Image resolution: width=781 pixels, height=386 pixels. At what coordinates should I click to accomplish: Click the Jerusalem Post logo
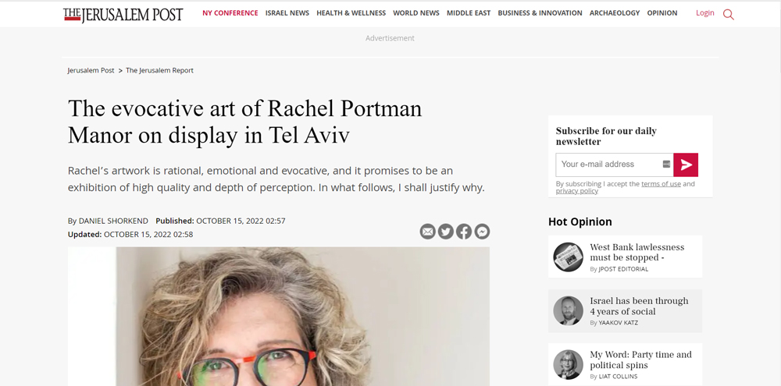pos(123,14)
